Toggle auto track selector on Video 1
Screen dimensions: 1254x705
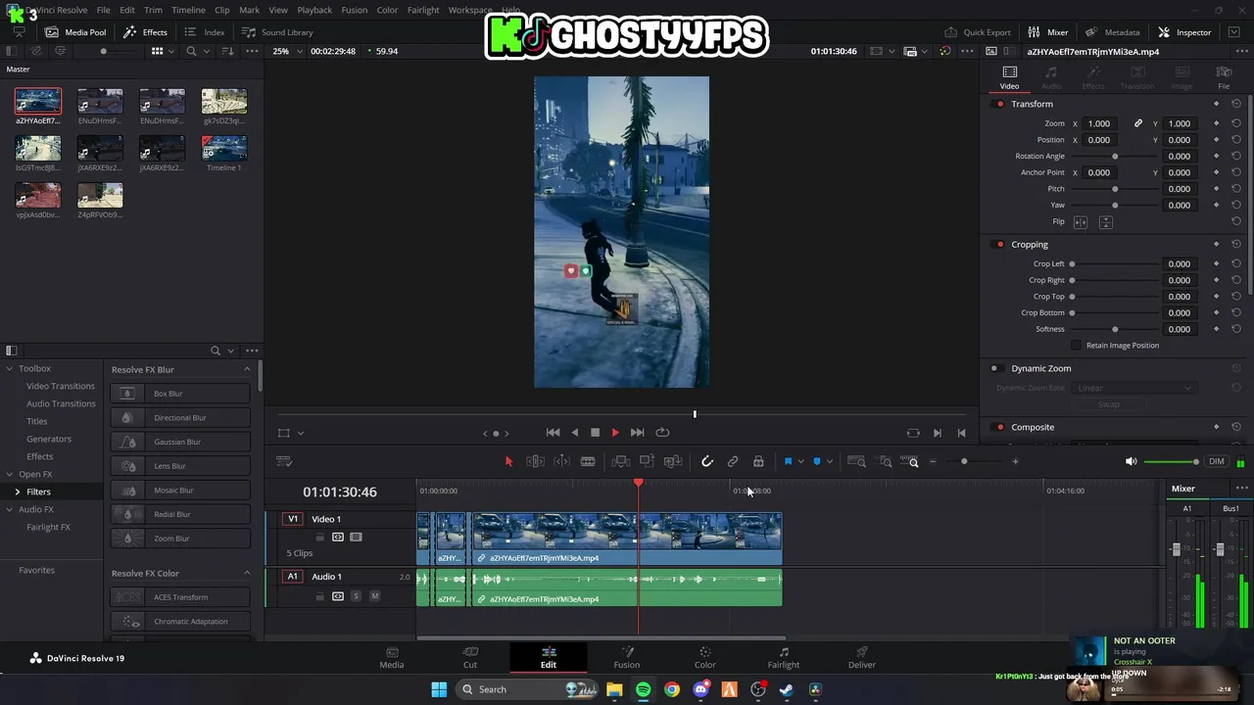(338, 537)
